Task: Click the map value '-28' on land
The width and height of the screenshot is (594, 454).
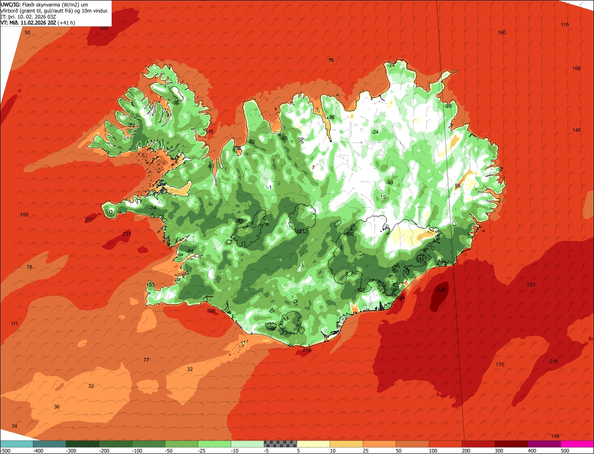Action: [x=448, y=106]
